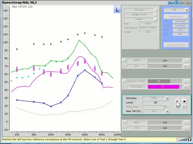Start Test 4 MPO play icon

click(x=124, y=122)
